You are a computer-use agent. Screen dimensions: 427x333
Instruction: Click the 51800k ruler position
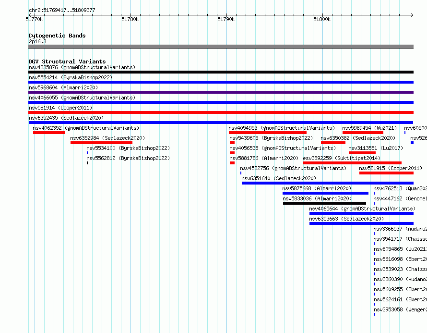tap(322, 19)
